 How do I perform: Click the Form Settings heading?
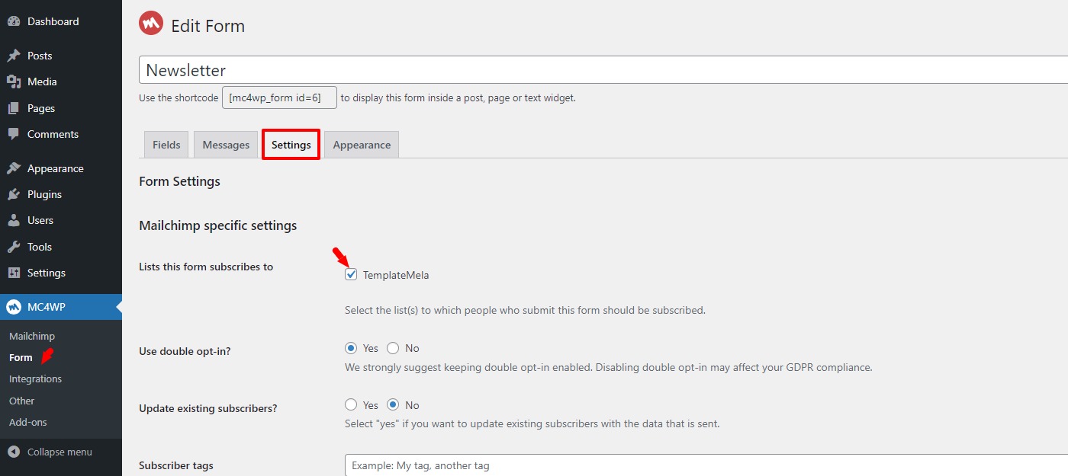tap(179, 181)
